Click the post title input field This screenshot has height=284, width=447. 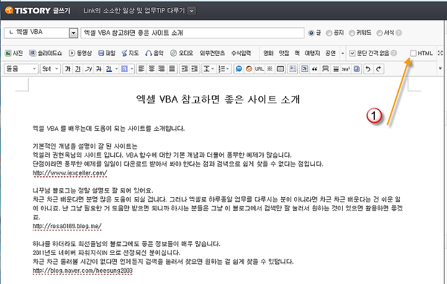(x=192, y=33)
